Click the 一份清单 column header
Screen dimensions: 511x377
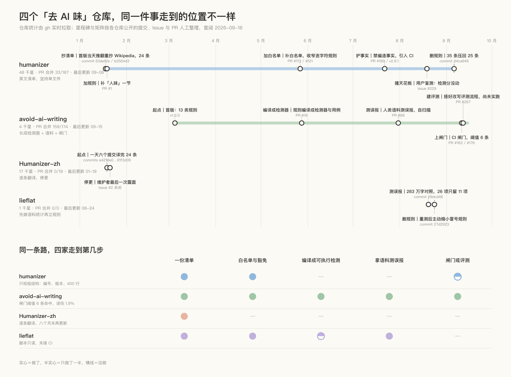coord(184,260)
